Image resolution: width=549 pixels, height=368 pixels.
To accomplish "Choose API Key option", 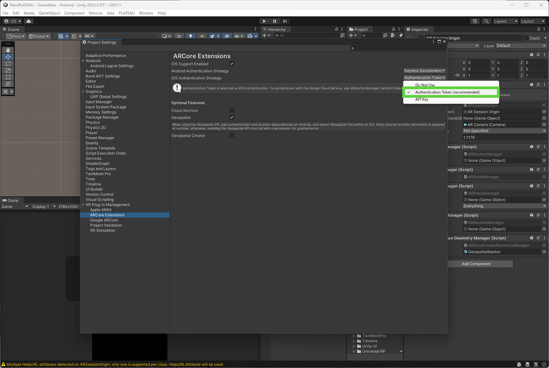I will point(450,99).
